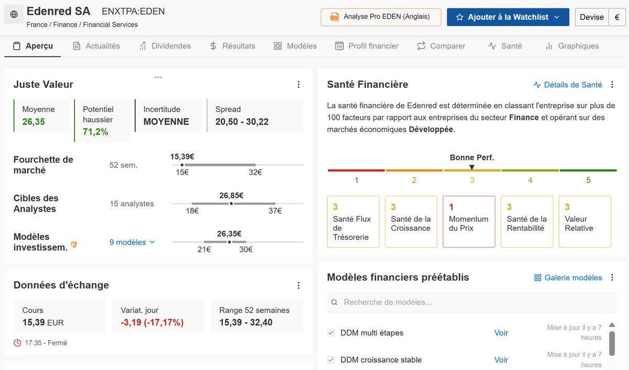This screenshot has height=370, width=629.
Task: Expand the Ajouter à la Watchlist dropdown arrow
Action: point(557,17)
